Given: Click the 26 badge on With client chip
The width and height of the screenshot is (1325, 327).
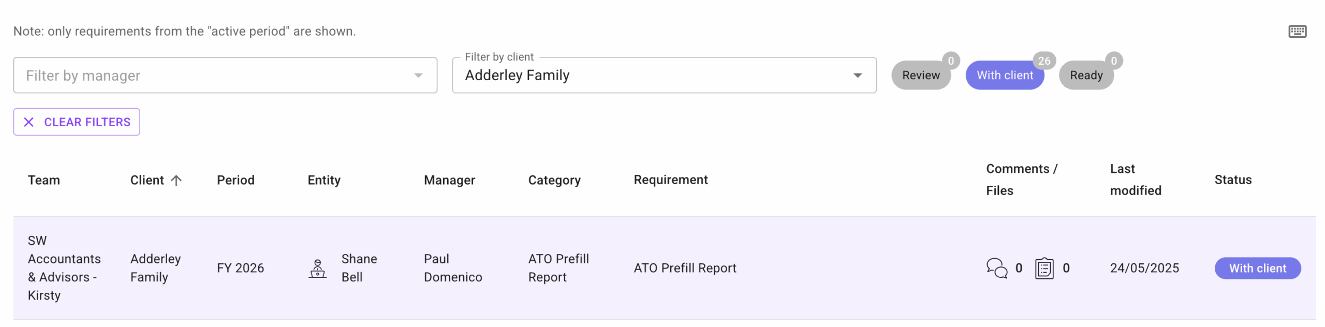Looking at the screenshot, I should tap(1044, 60).
